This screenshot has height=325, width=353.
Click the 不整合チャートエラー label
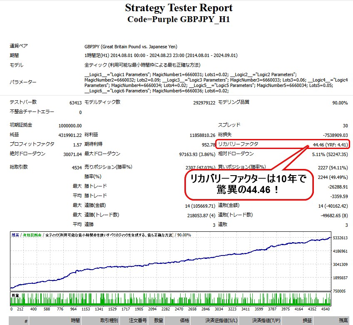click(32, 112)
